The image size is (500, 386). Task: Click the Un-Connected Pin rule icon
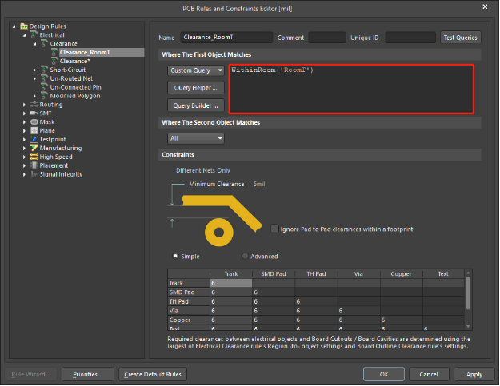44,87
